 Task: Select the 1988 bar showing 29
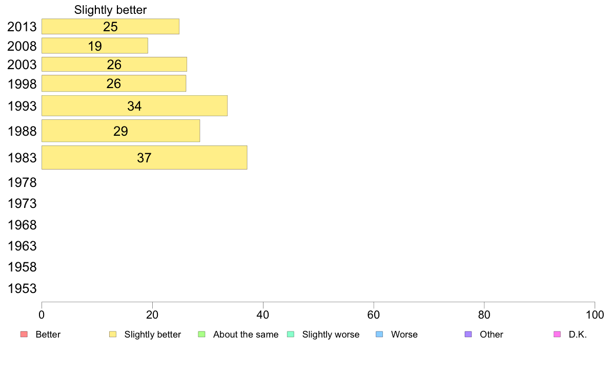point(121,131)
